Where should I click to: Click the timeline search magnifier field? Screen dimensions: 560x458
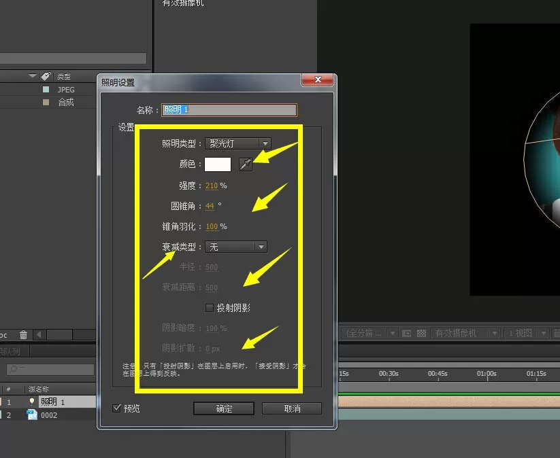point(50,369)
